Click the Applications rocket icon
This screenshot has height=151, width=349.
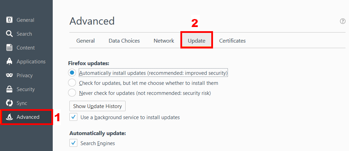(9, 62)
